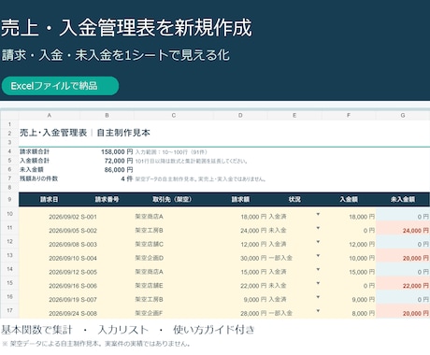430x355 pixels.
Task: Click the 入金済 status cell for S-007
Action: pos(278,299)
